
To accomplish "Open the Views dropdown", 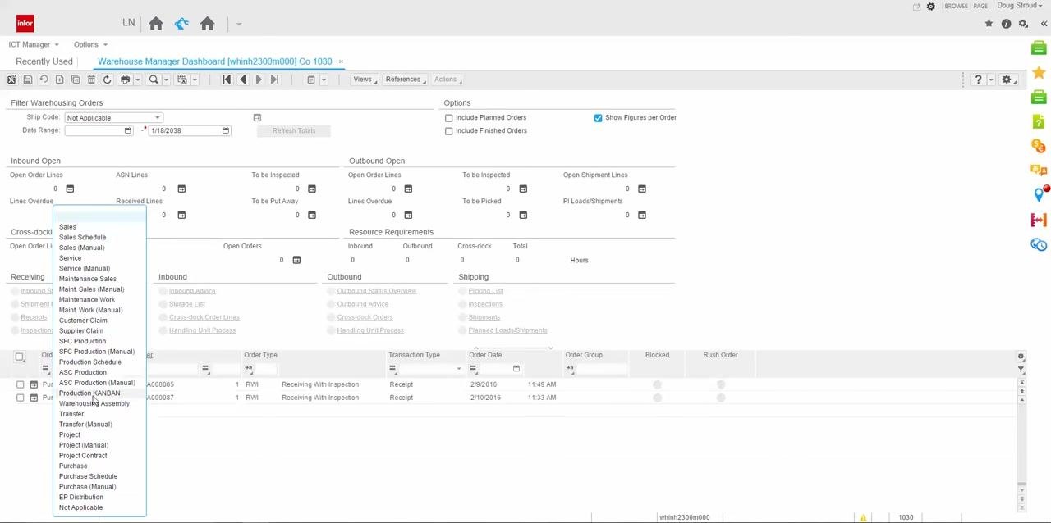I will 365,80.
